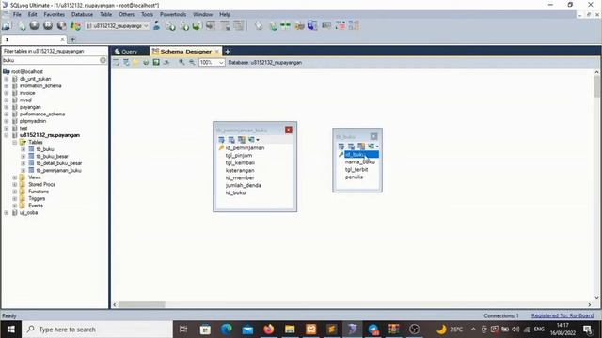Expand the Triggers folder

click(15, 198)
